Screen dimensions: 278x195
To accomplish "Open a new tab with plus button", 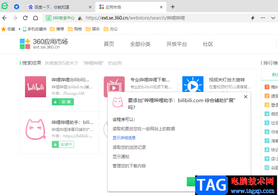I will (173, 7).
